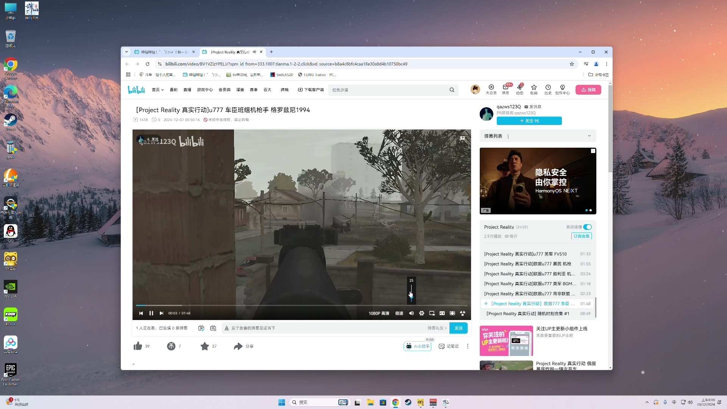Send danmaku with the 发送 button
This screenshot has width=727, height=409.
(459, 328)
